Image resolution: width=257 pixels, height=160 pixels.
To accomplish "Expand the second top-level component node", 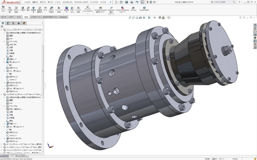I will 1,94.
